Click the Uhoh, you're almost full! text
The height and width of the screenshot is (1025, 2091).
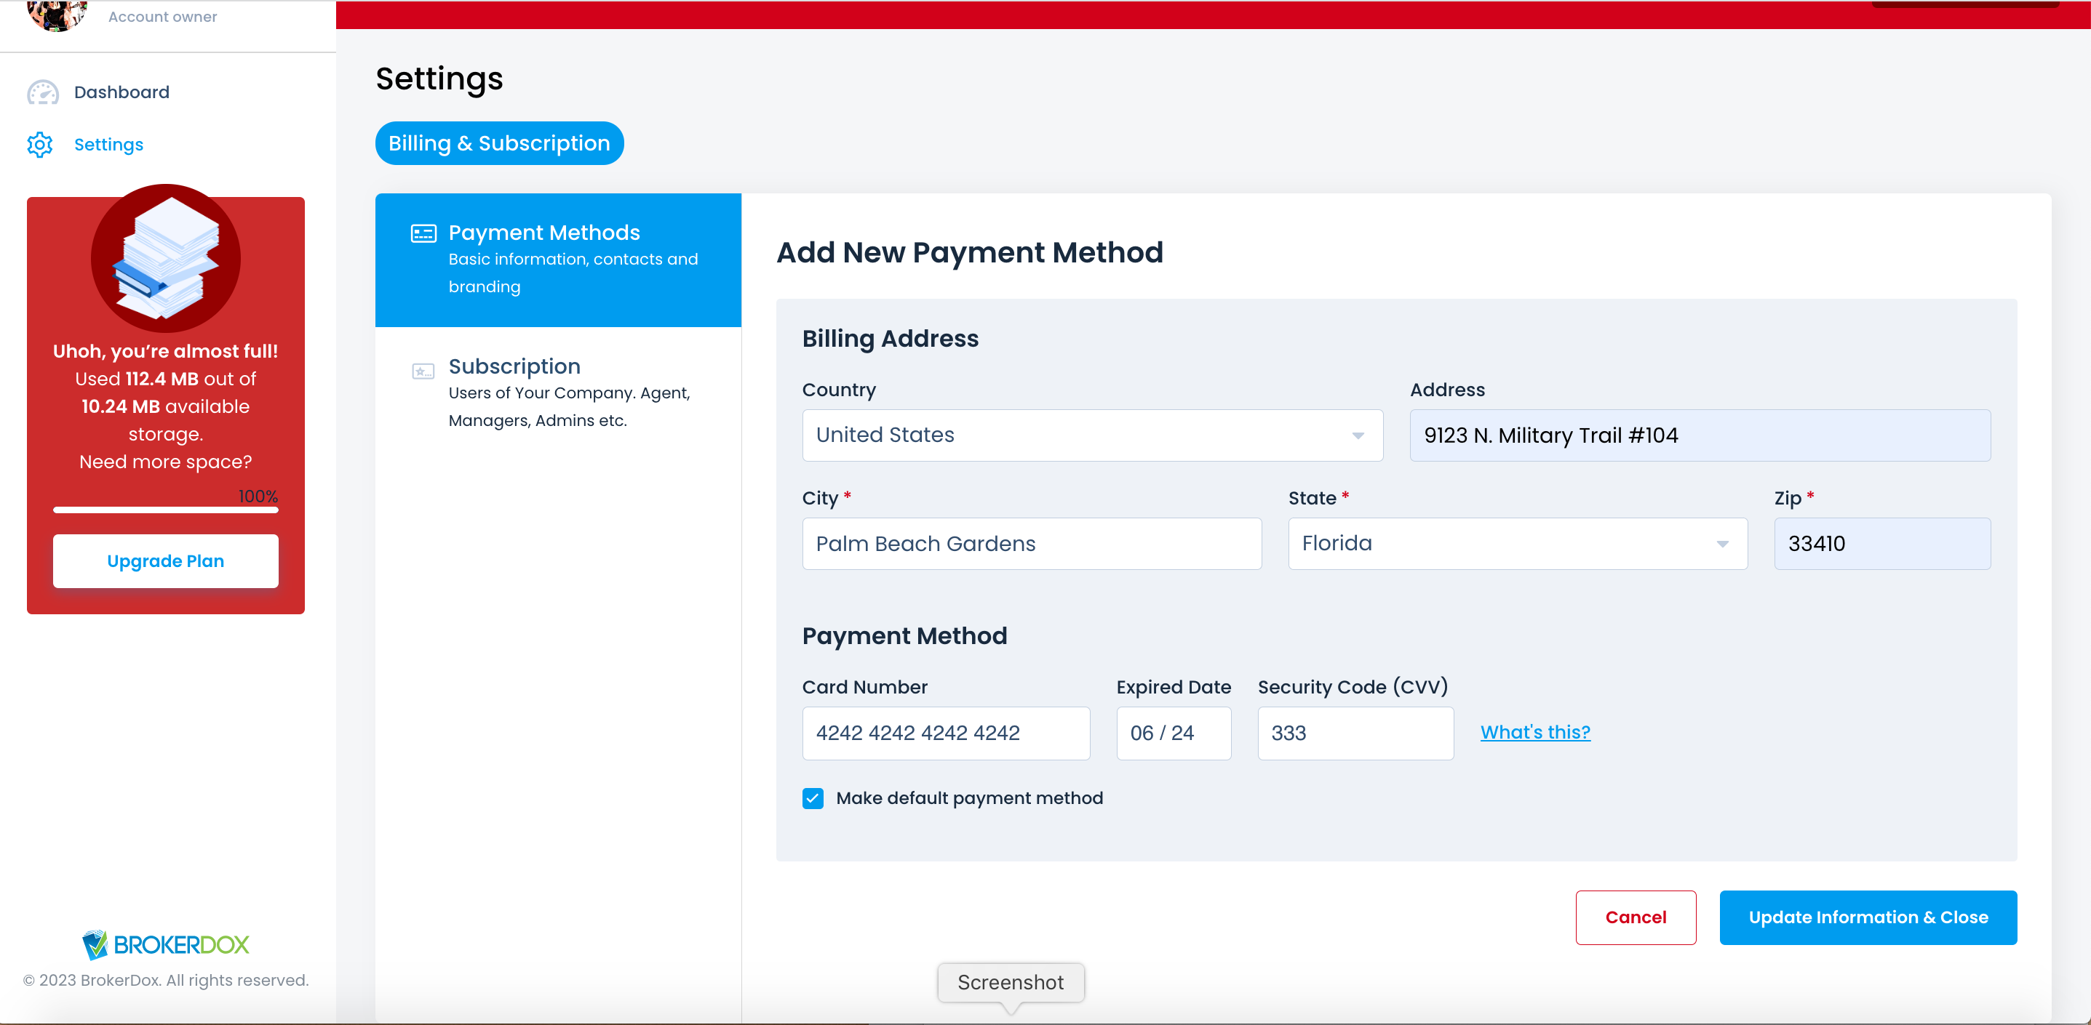(x=166, y=351)
